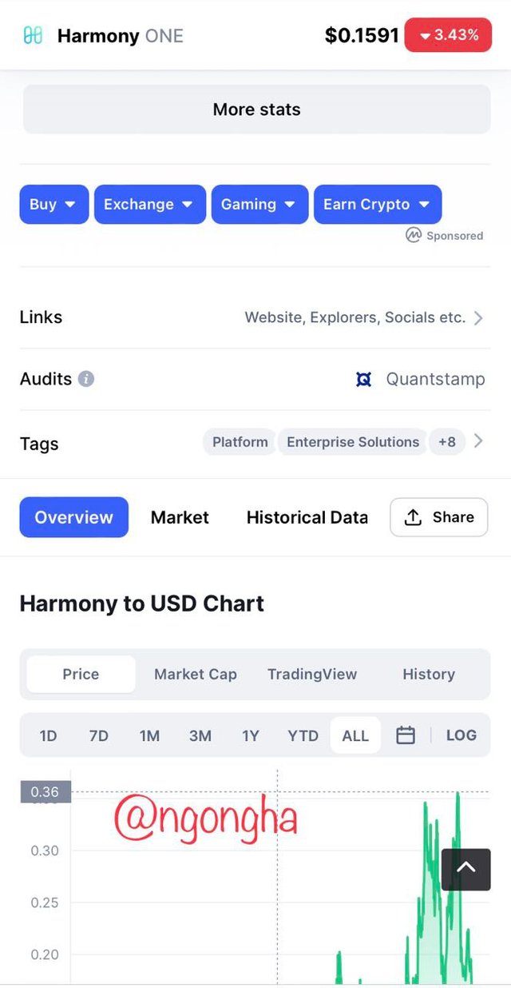Open the Earn Crypto dropdown

click(x=377, y=204)
